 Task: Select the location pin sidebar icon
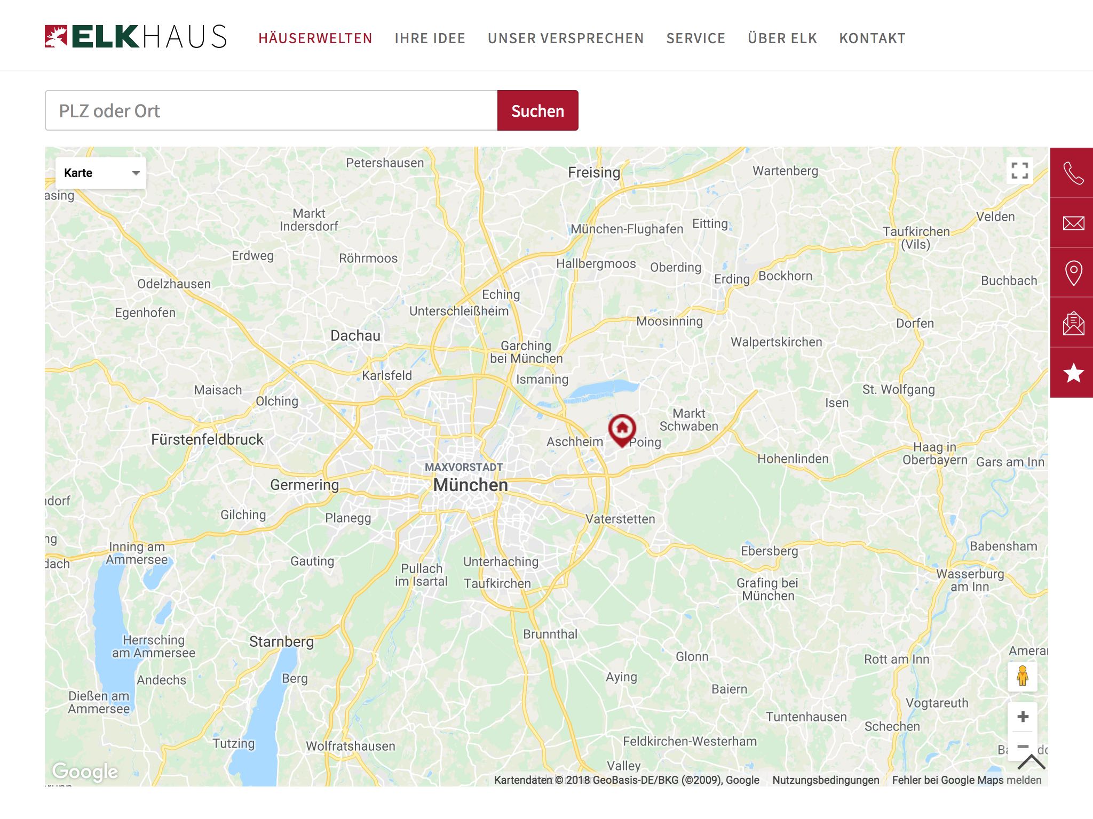[x=1073, y=272]
